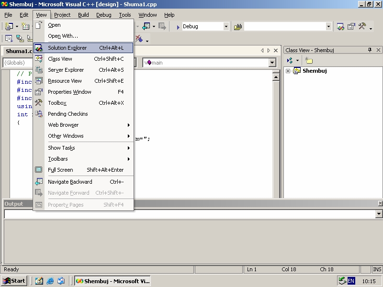
Task: Close the Shuma1.cpp document tab
Action: tap(276, 50)
